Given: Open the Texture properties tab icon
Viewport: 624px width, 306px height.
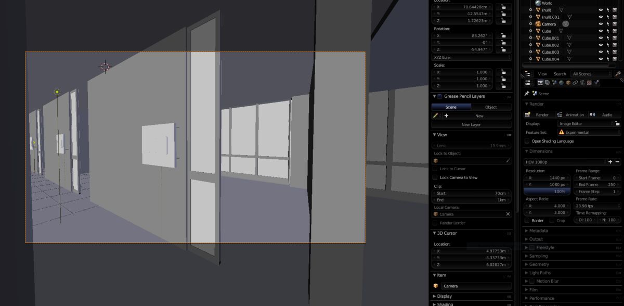Looking at the screenshot, I should point(589,83).
